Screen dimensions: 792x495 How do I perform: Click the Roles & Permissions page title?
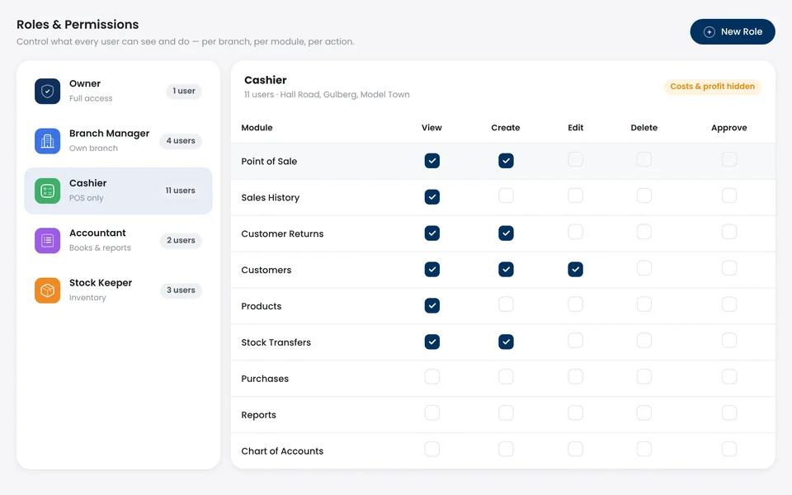(78, 25)
